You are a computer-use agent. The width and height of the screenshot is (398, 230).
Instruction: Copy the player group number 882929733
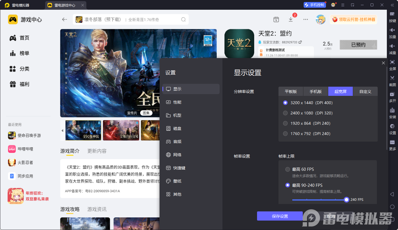click(x=300, y=42)
